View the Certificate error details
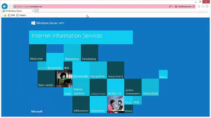 (185, 6)
